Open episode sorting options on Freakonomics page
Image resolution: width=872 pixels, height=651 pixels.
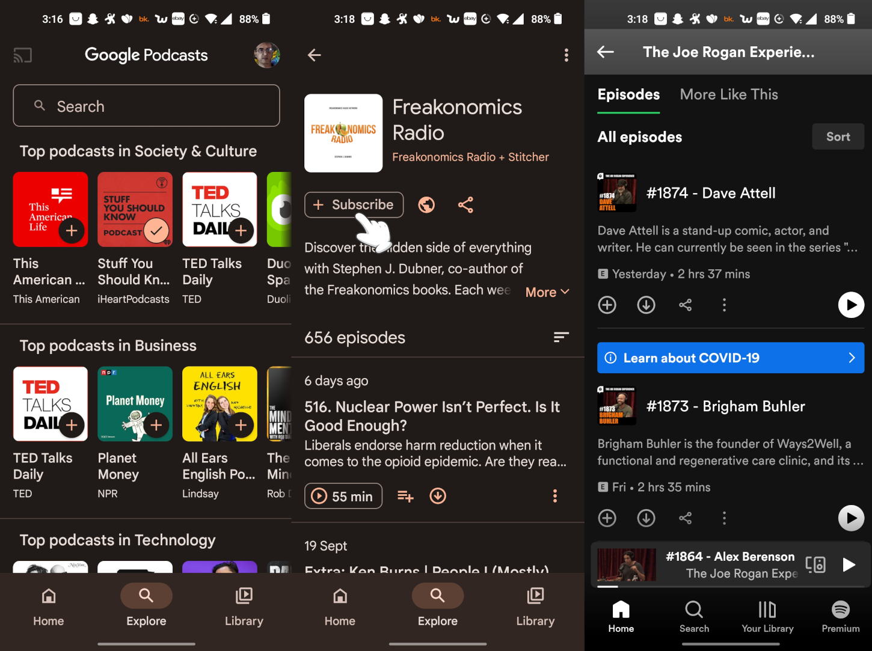(x=560, y=337)
